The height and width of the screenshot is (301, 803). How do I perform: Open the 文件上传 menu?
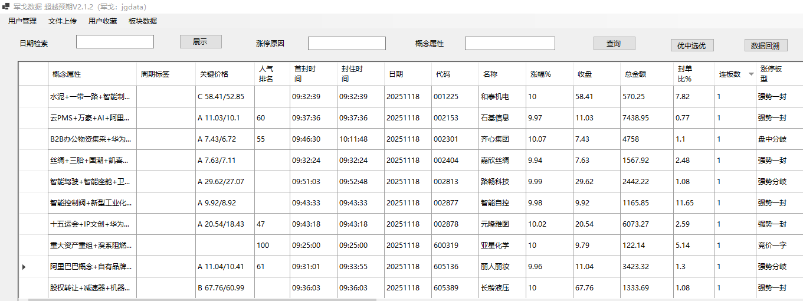tap(63, 21)
